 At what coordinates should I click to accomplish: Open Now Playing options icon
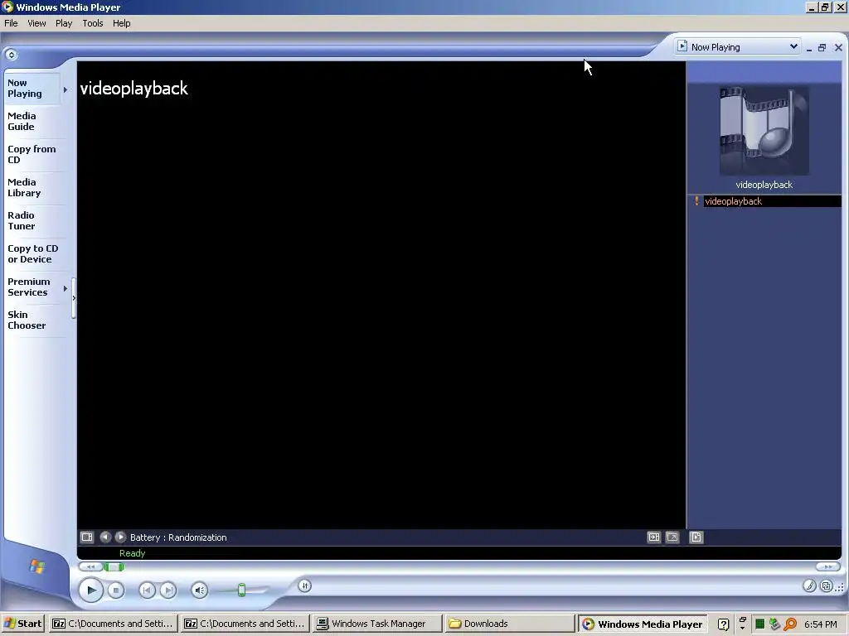click(x=86, y=537)
